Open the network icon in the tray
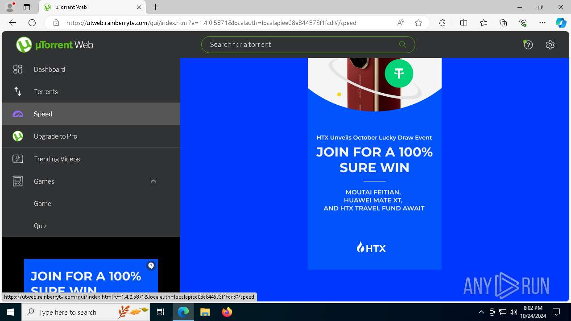This screenshot has width=571, height=321. 503,312
